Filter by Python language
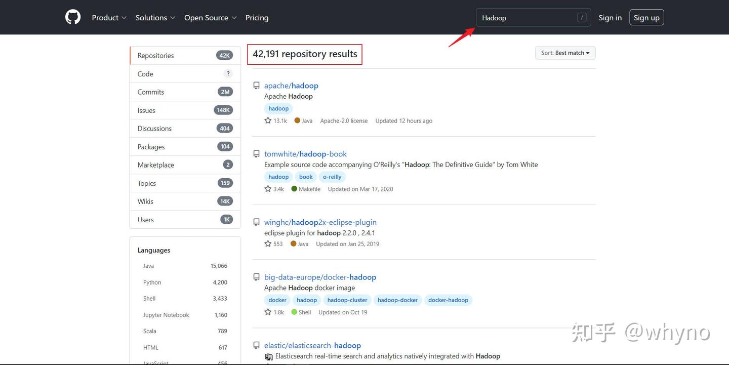Viewport: 729px width, 365px height. pyautogui.click(x=185, y=282)
